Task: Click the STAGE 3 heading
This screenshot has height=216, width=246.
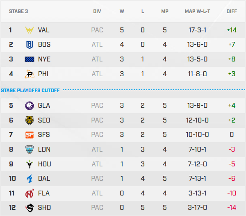Action: tap(18, 11)
